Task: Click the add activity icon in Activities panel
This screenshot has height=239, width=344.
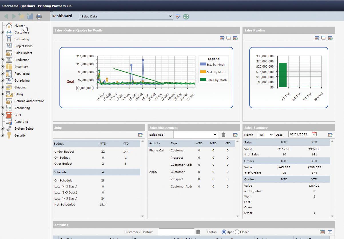Action: pyautogui.click(x=322, y=232)
